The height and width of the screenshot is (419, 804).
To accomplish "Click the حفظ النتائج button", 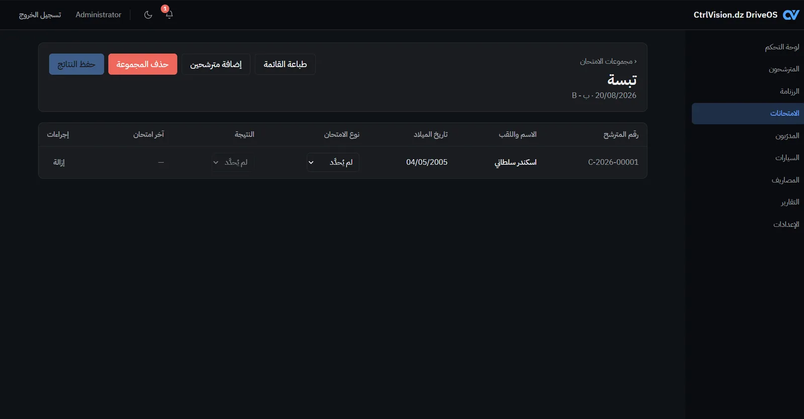I will tap(76, 64).
